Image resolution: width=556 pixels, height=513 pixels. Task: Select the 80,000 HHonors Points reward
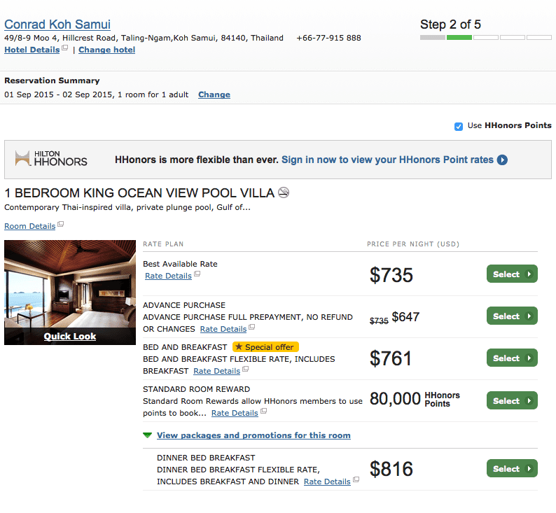[512, 400]
